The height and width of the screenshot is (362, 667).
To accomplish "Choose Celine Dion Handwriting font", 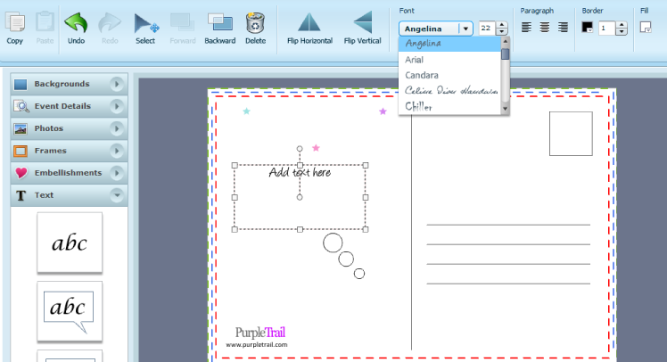I will (450, 91).
